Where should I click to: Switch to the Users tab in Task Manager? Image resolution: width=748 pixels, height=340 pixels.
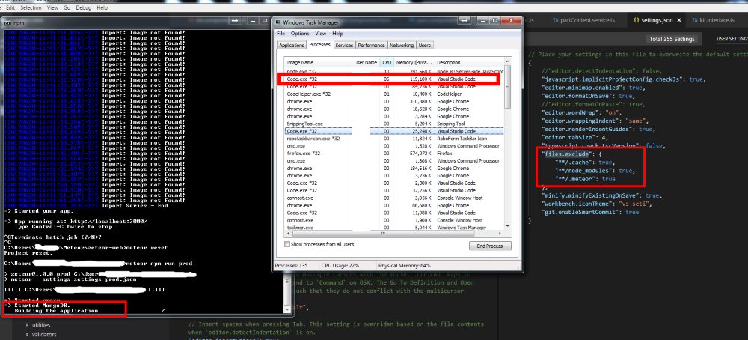point(425,46)
